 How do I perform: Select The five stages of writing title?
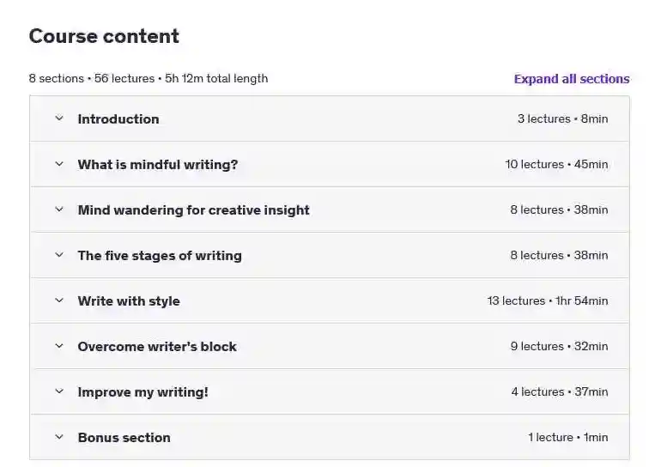160,256
